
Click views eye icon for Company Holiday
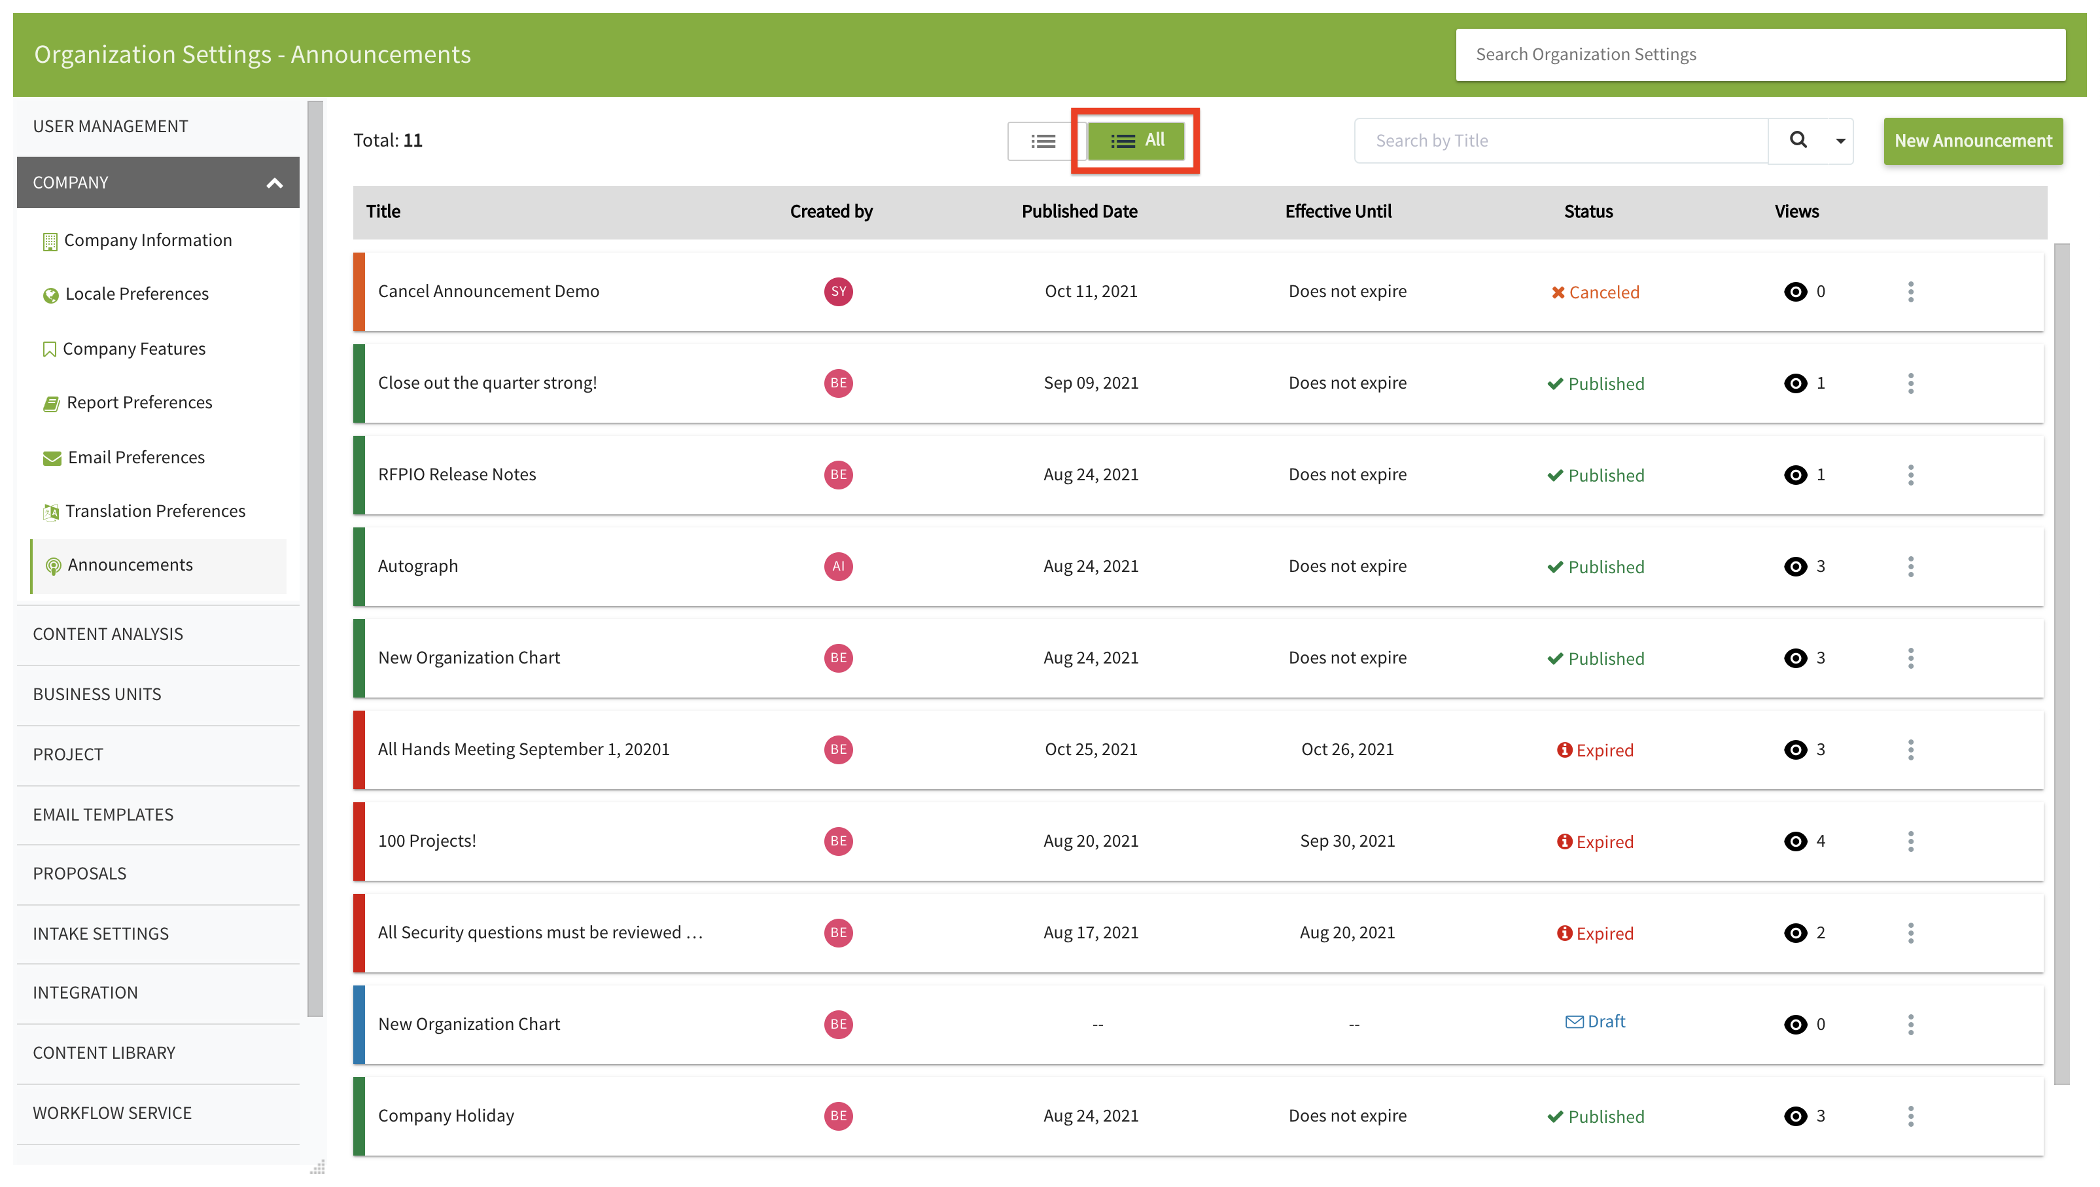coord(1795,1115)
